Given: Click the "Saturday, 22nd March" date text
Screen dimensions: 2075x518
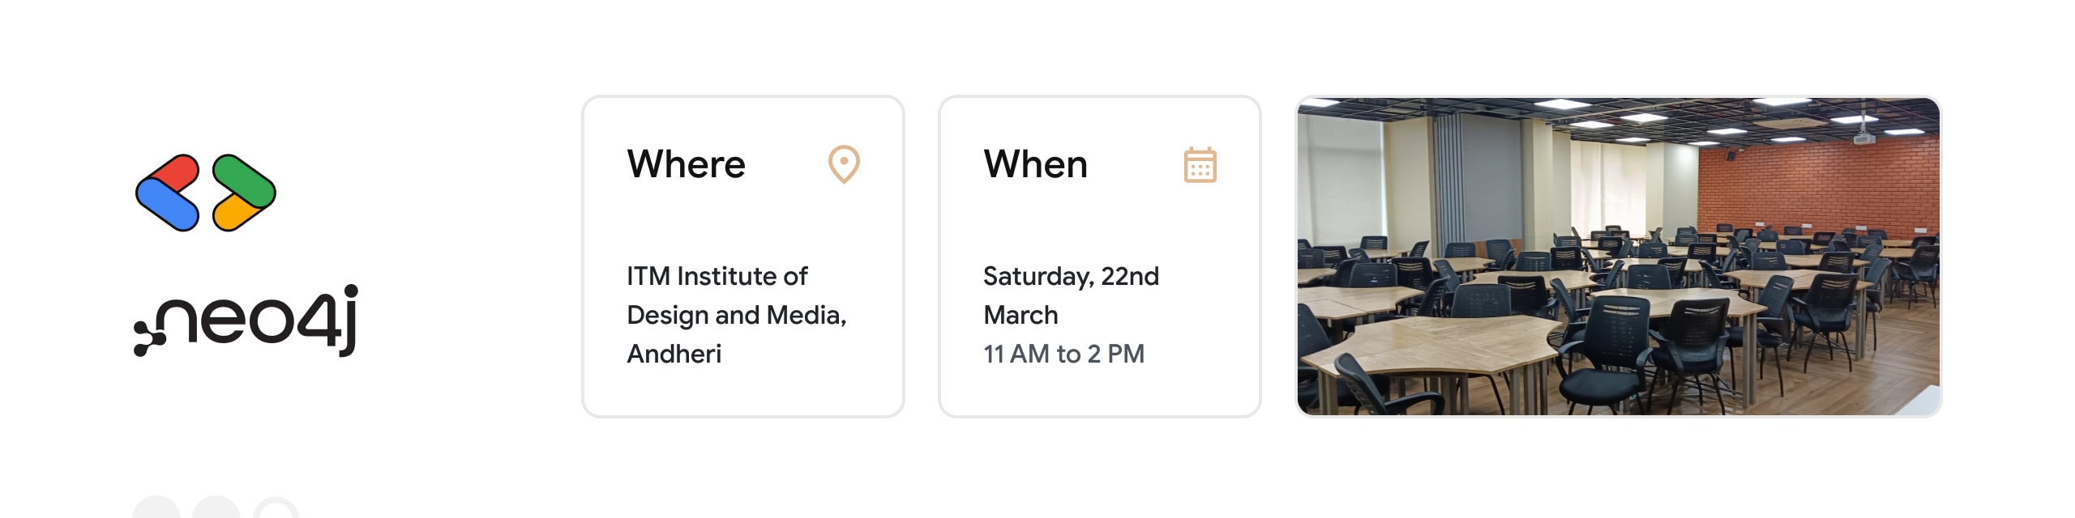Looking at the screenshot, I should [1071, 295].
